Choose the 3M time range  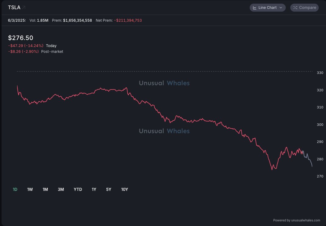(61, 189)
